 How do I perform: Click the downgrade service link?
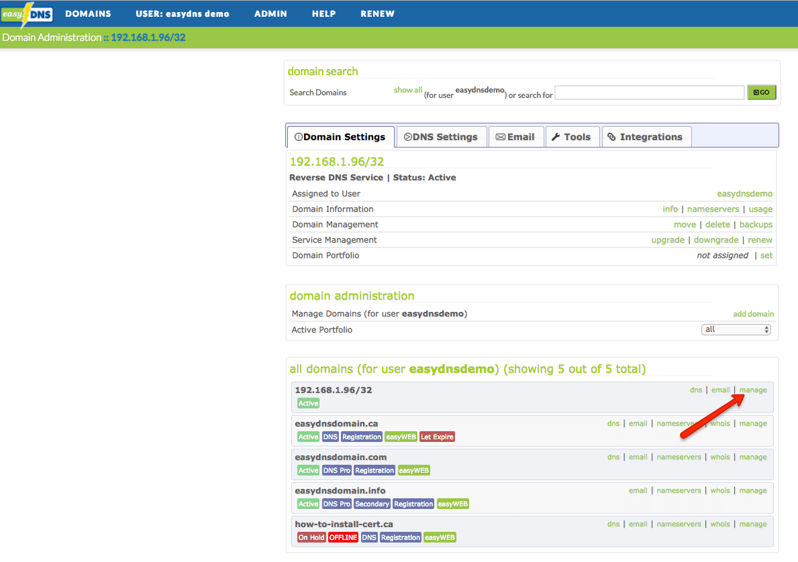click(x=715, y=240)
